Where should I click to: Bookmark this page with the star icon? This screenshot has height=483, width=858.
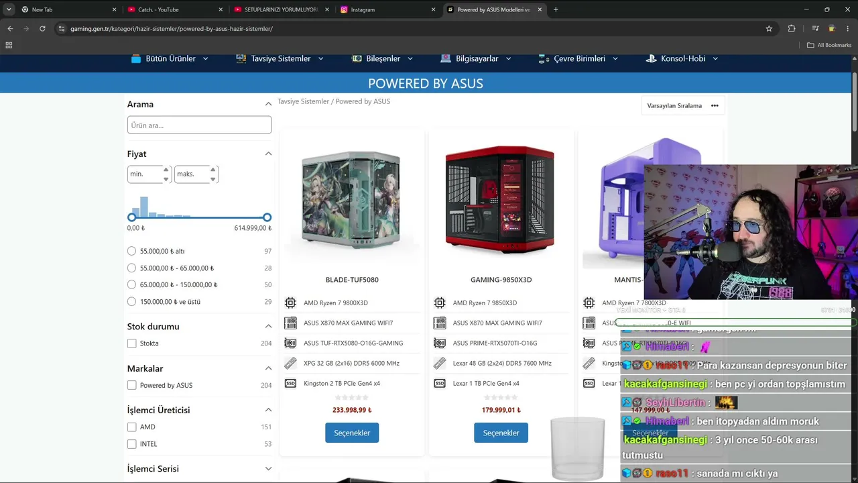pyautogui.click(x=769, y=29)
